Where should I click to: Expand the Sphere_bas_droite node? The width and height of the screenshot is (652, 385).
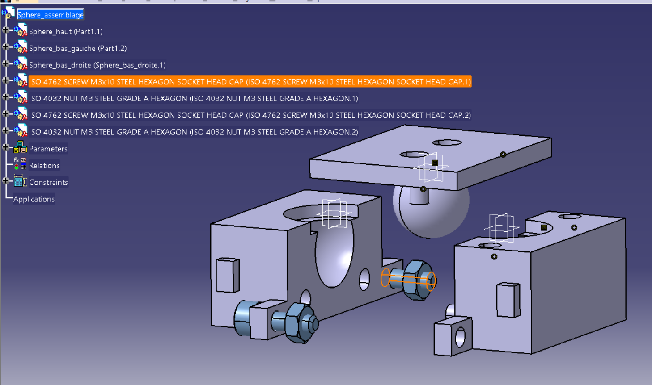point(6,63)
